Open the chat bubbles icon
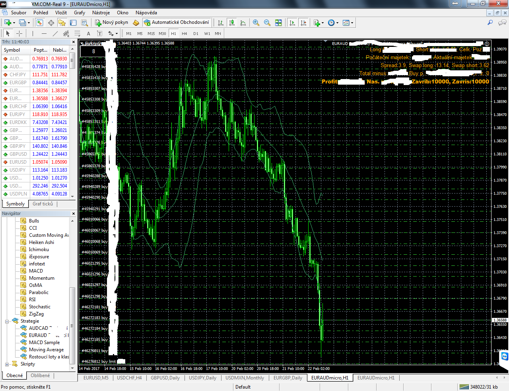Image resolution: width=509 pixels, height=391 pixels. click(x=502, y=23)
